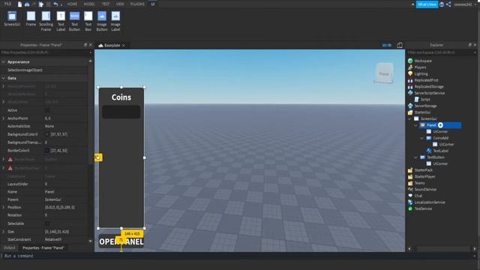480x270 pixels.
Task: Click the binoculars find icon
Action: pos(27,4)
